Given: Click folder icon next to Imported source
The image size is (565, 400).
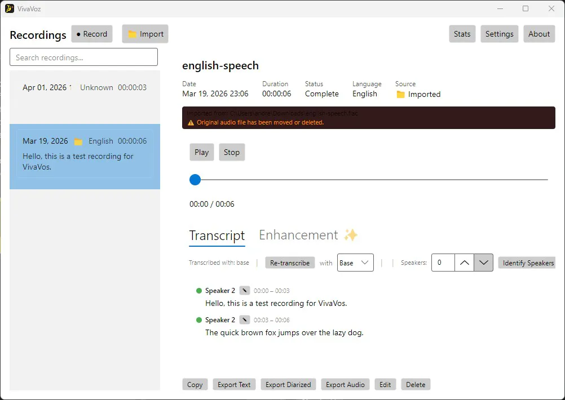Looking at the screenshot, I should 400,94.
